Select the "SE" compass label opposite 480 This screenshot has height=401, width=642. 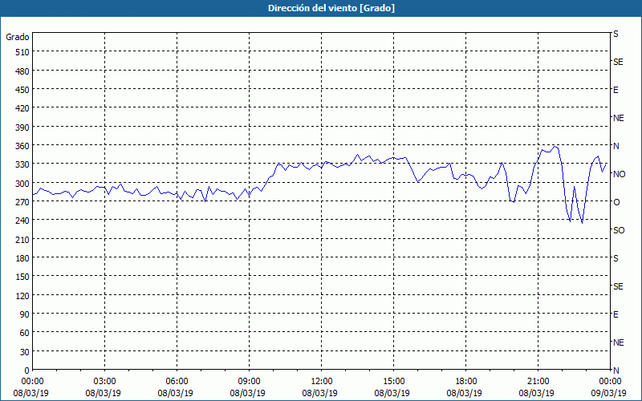click(x=618, y=63)
